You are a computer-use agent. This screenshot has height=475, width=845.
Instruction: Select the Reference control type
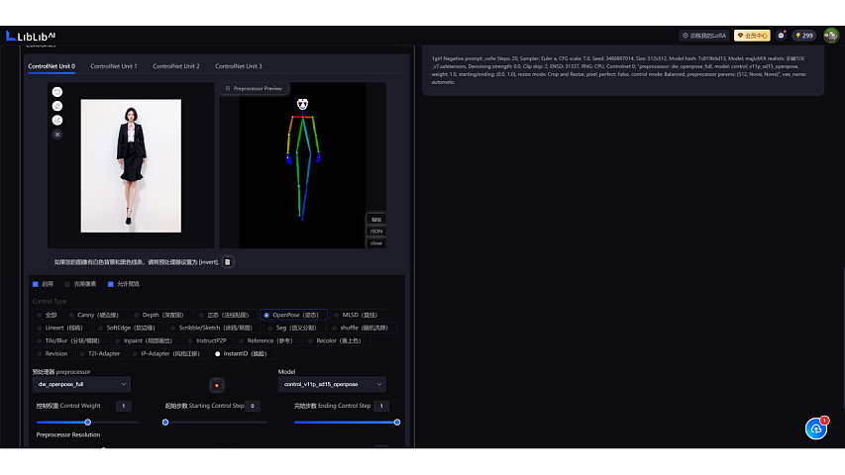pyautogui.click(x=267, y=340)
